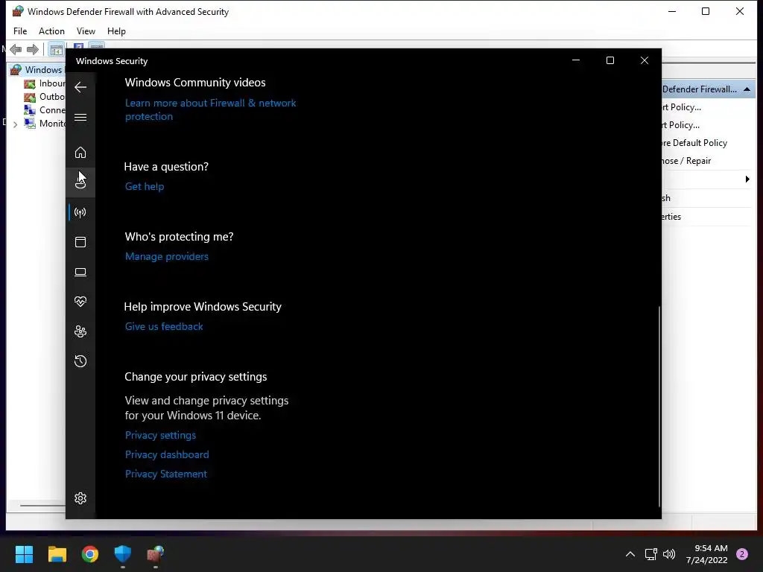This screenshot has width=763, height=572.
Task: Open Privacy dashboard link
Action: click(167, 455)
